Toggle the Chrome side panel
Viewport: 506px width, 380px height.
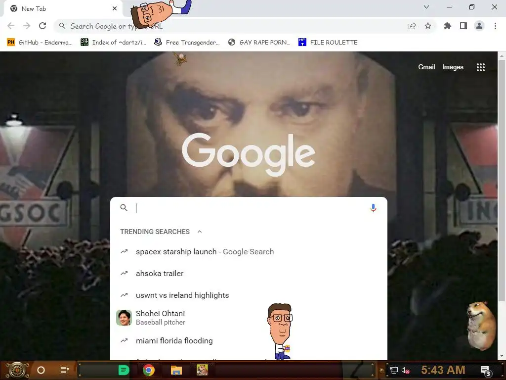464,26
